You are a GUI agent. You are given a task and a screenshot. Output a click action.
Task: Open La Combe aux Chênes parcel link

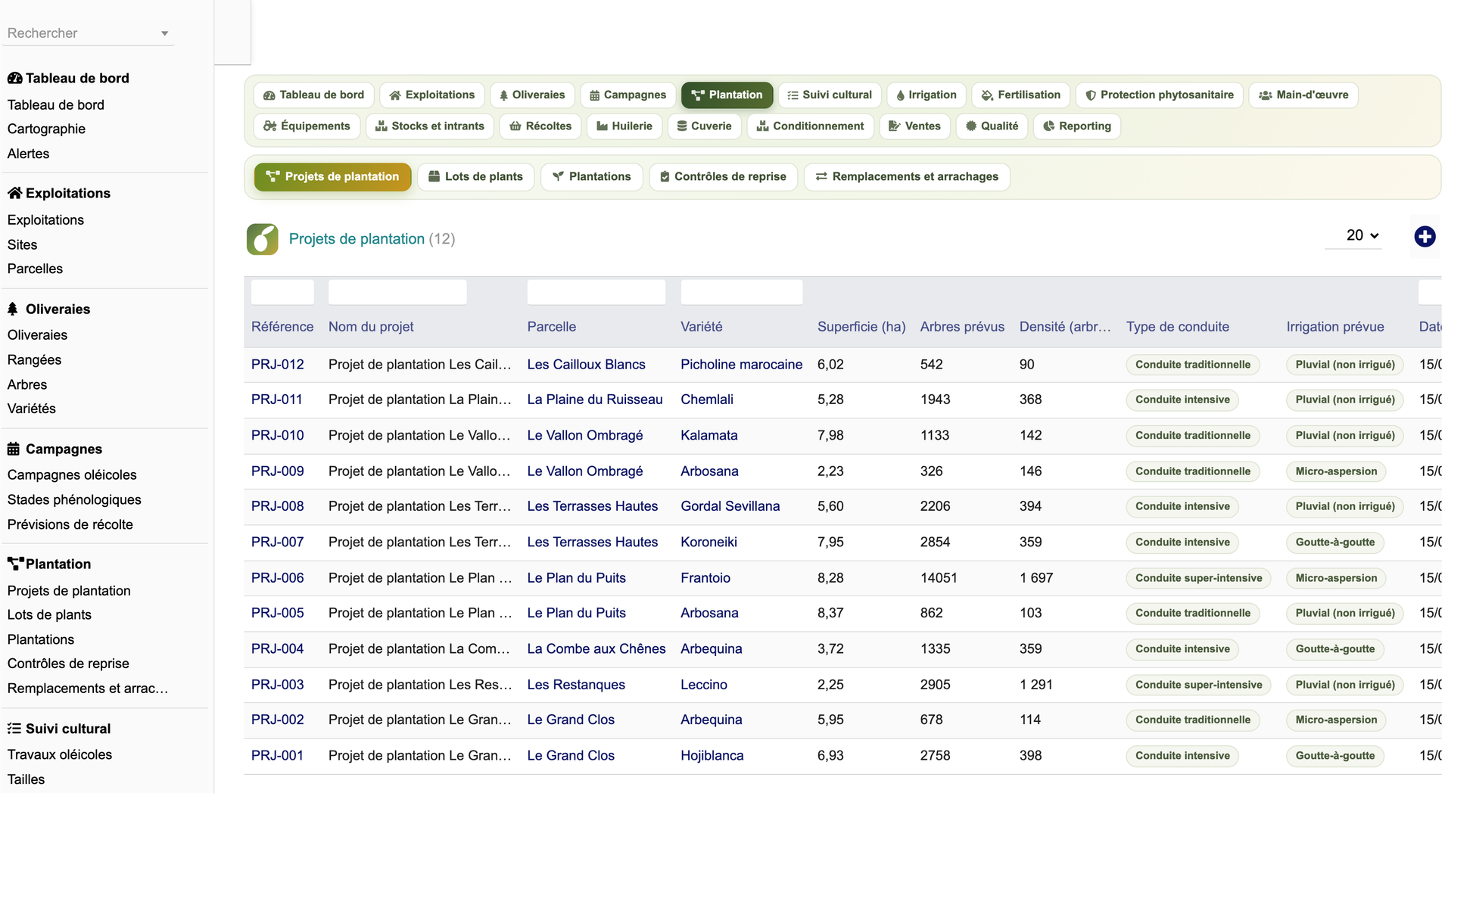pos(596,649)
